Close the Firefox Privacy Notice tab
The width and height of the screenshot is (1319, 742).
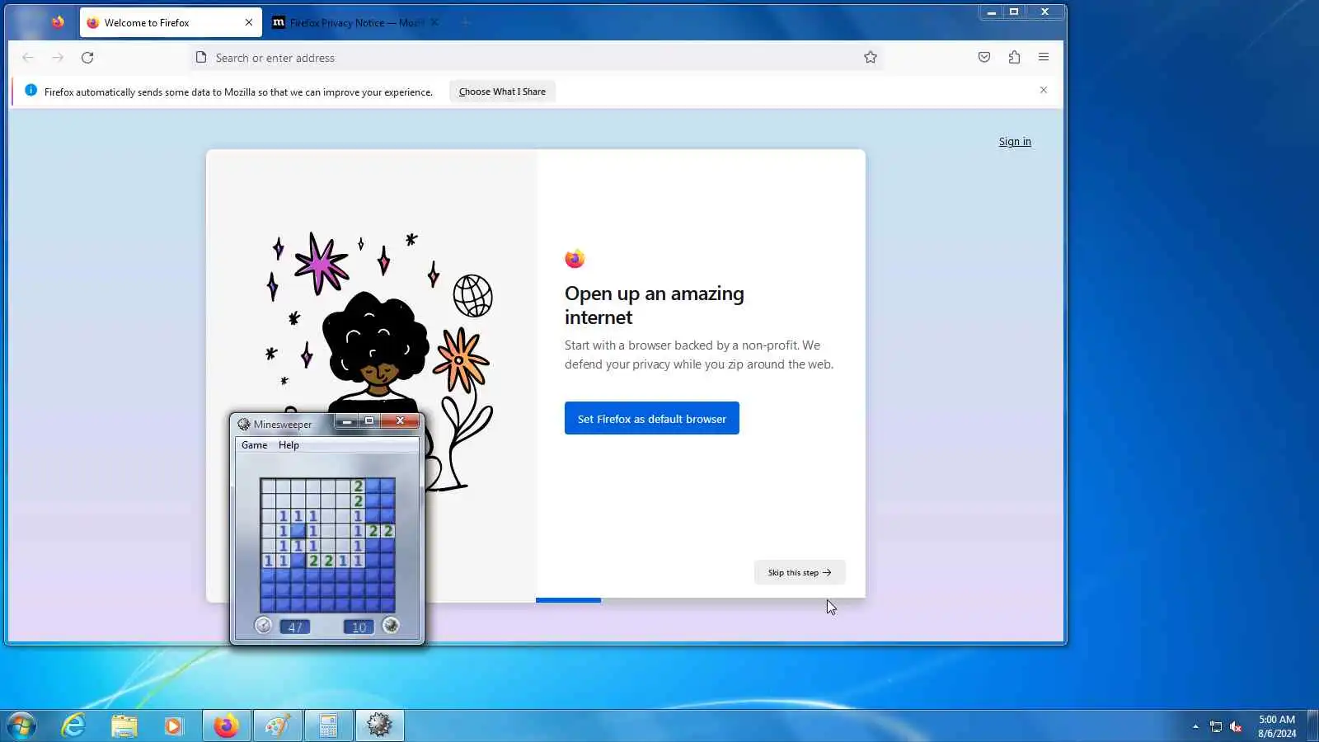434,22
